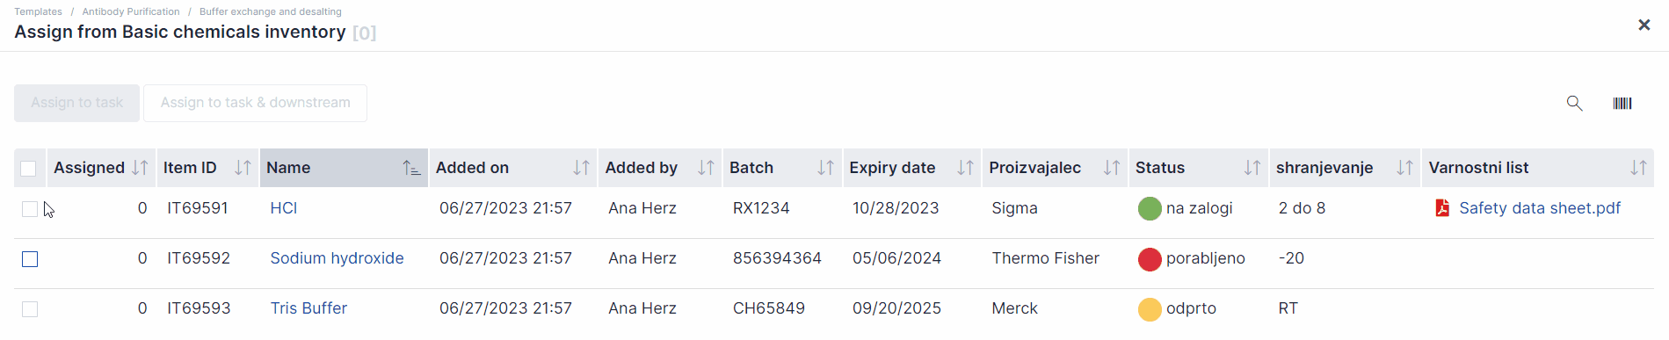Image resolution: width=1669 pixels, height=340 pixels.
Task: Sort by Batch column arrows
Action: (825, 168)
